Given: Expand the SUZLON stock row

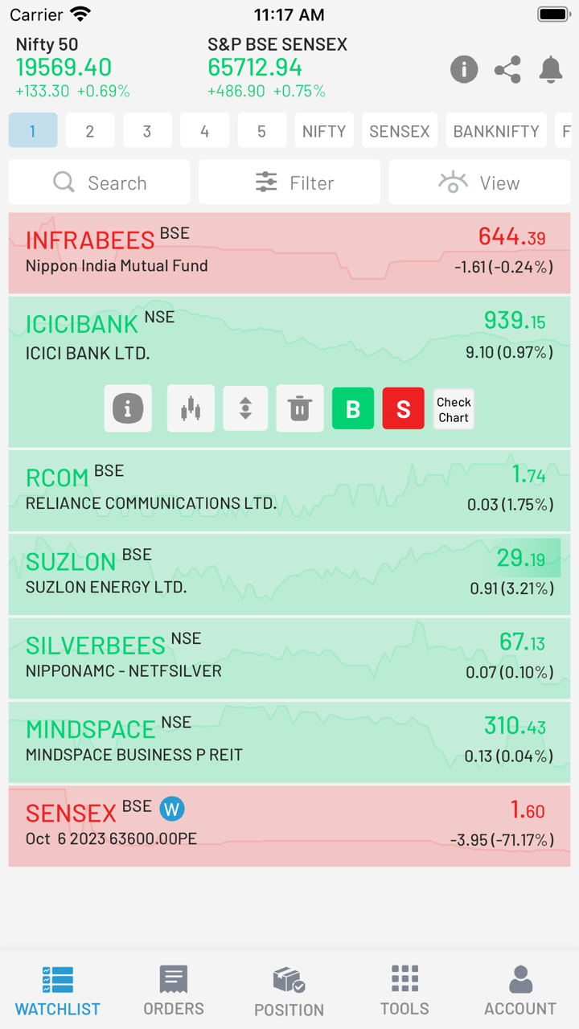Looking at the screenshot, I should (289, 574).
